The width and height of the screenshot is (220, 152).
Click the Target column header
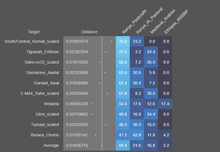[34, 32]
